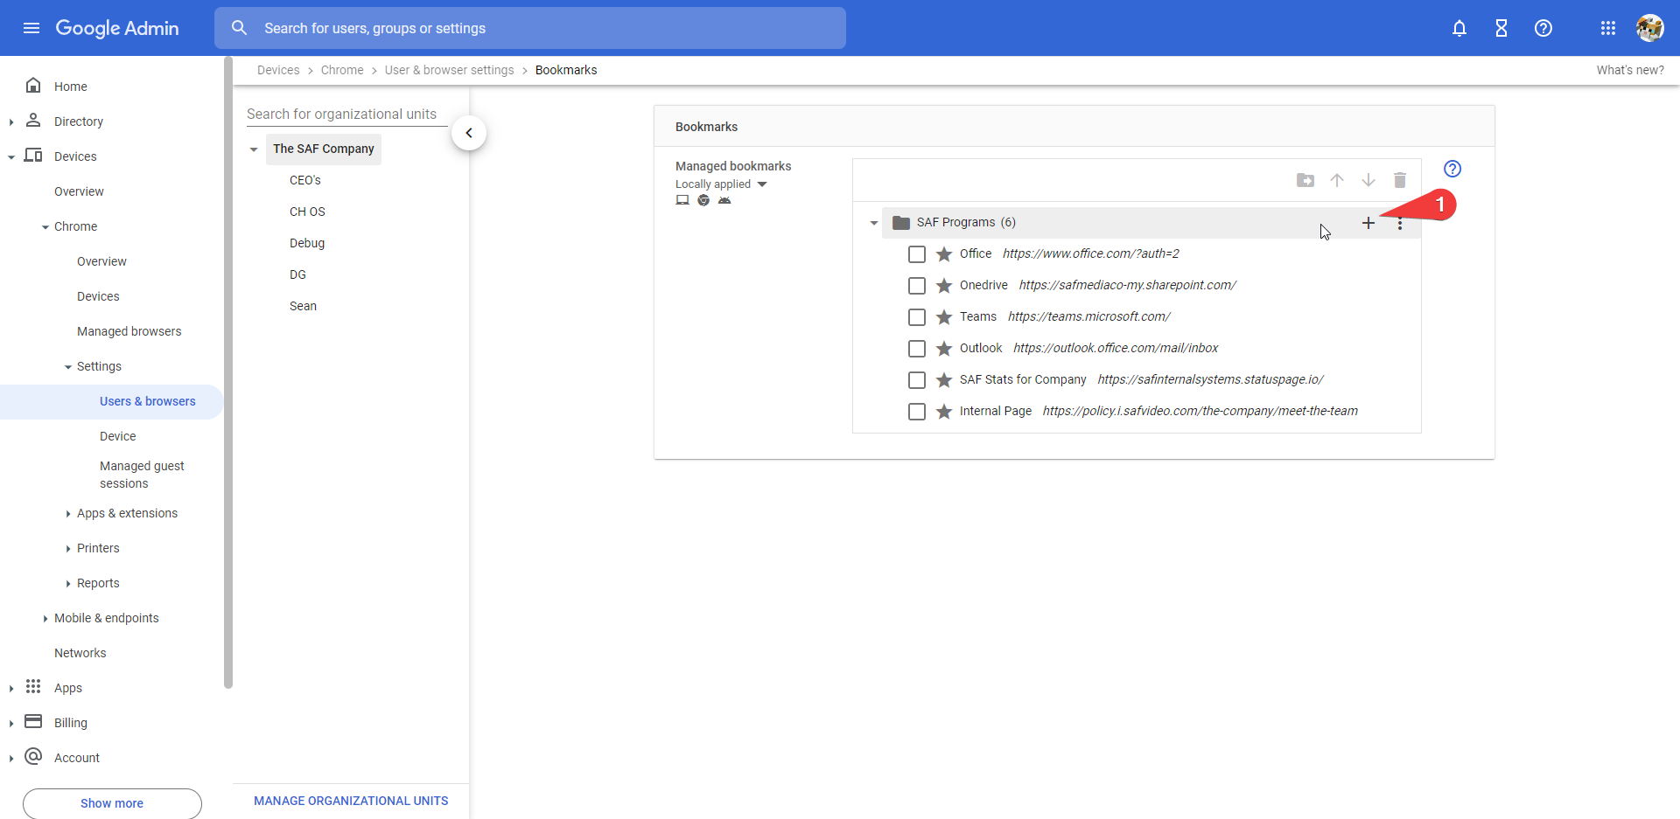
Task: Open the managed bookmarks help icon
Action: click(x=1452, y=169)
